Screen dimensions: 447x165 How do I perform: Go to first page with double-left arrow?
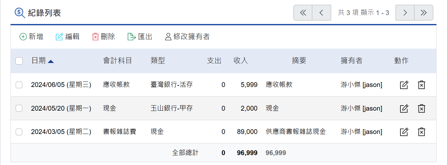click(303, 13)
